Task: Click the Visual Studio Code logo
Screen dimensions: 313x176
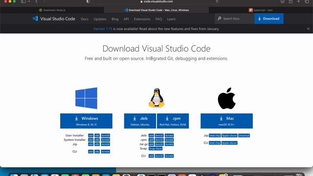Action: 54,19
